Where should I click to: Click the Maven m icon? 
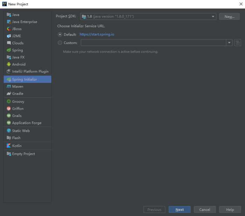point(9,86)
